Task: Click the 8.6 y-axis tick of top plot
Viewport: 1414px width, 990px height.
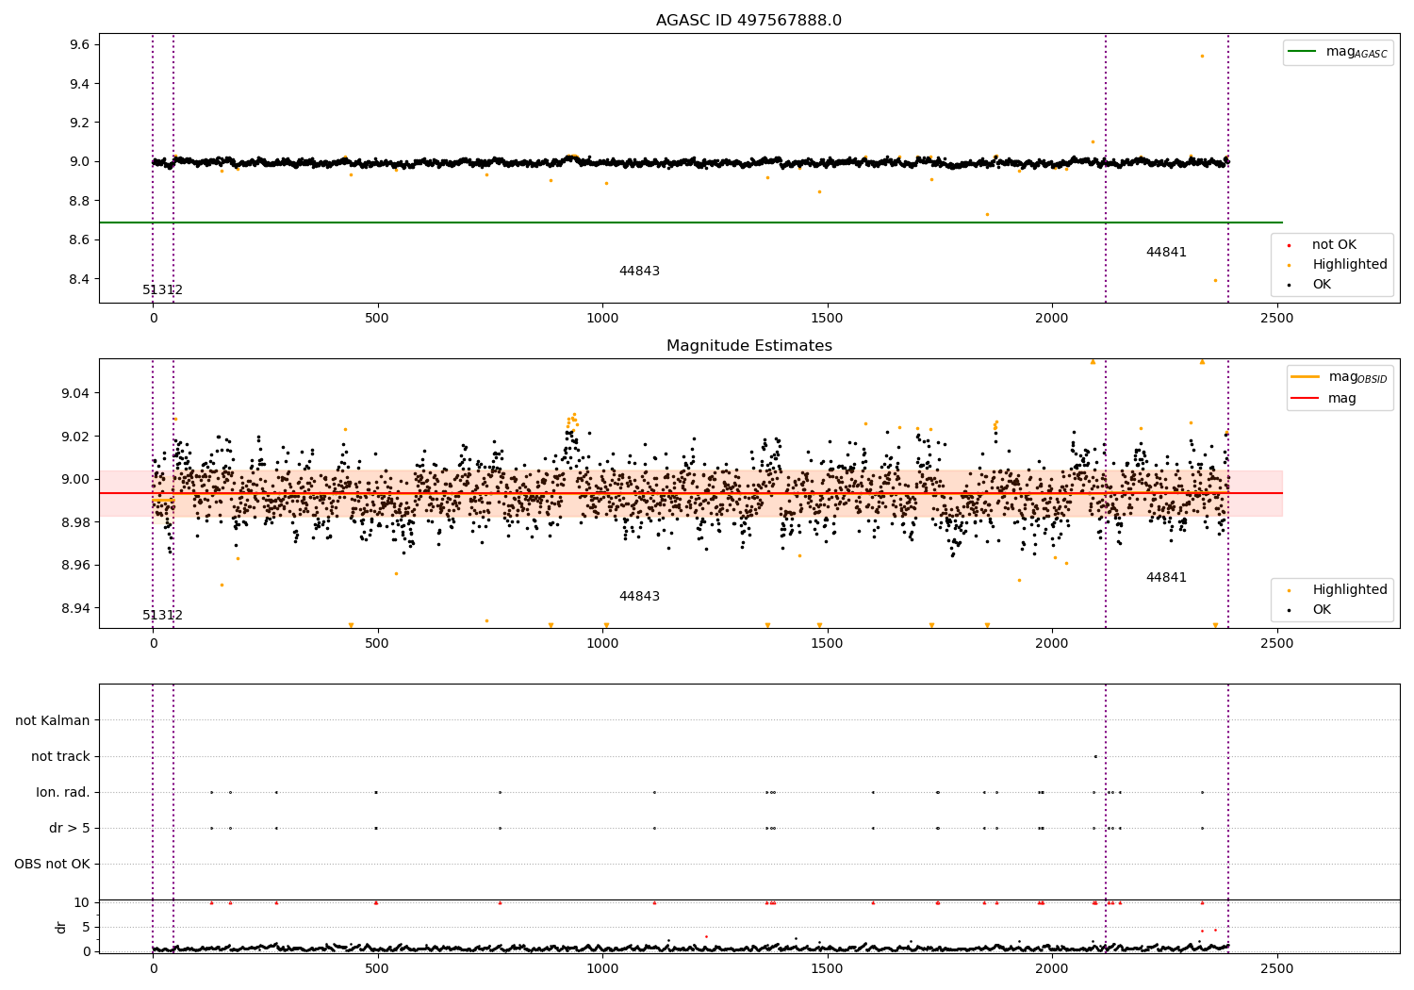Action: [x=79, y=240]
